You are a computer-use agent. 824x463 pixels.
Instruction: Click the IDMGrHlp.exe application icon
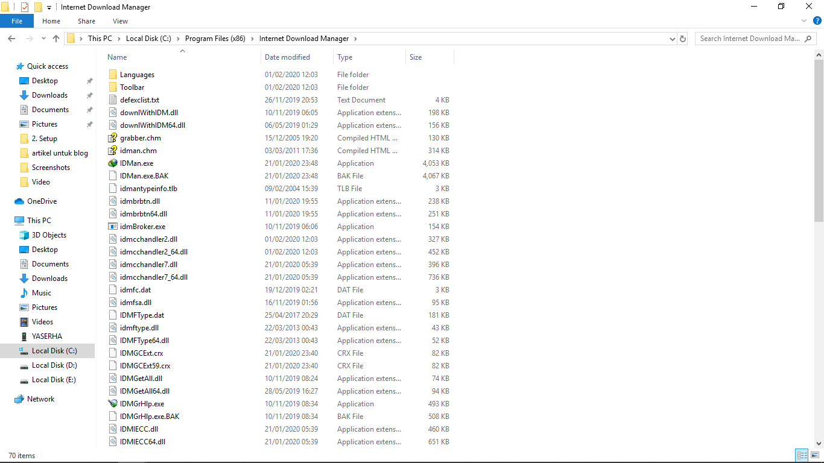tap(113, 404)
